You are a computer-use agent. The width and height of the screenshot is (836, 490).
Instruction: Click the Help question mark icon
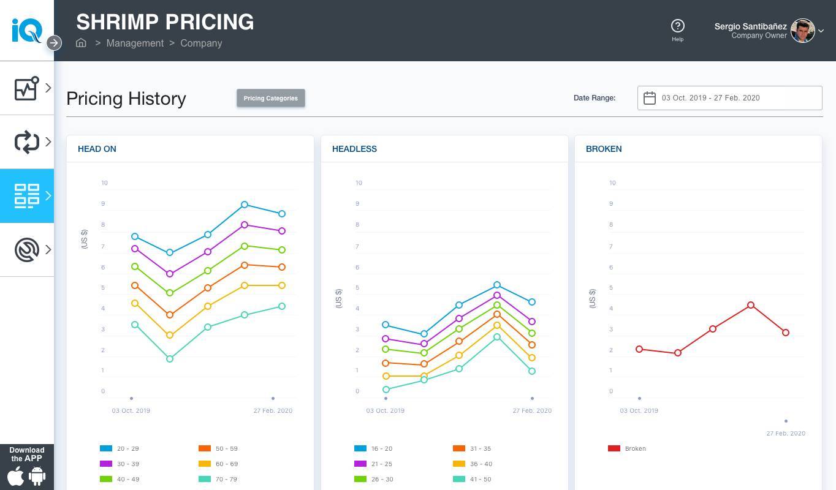tap(677, 26)
